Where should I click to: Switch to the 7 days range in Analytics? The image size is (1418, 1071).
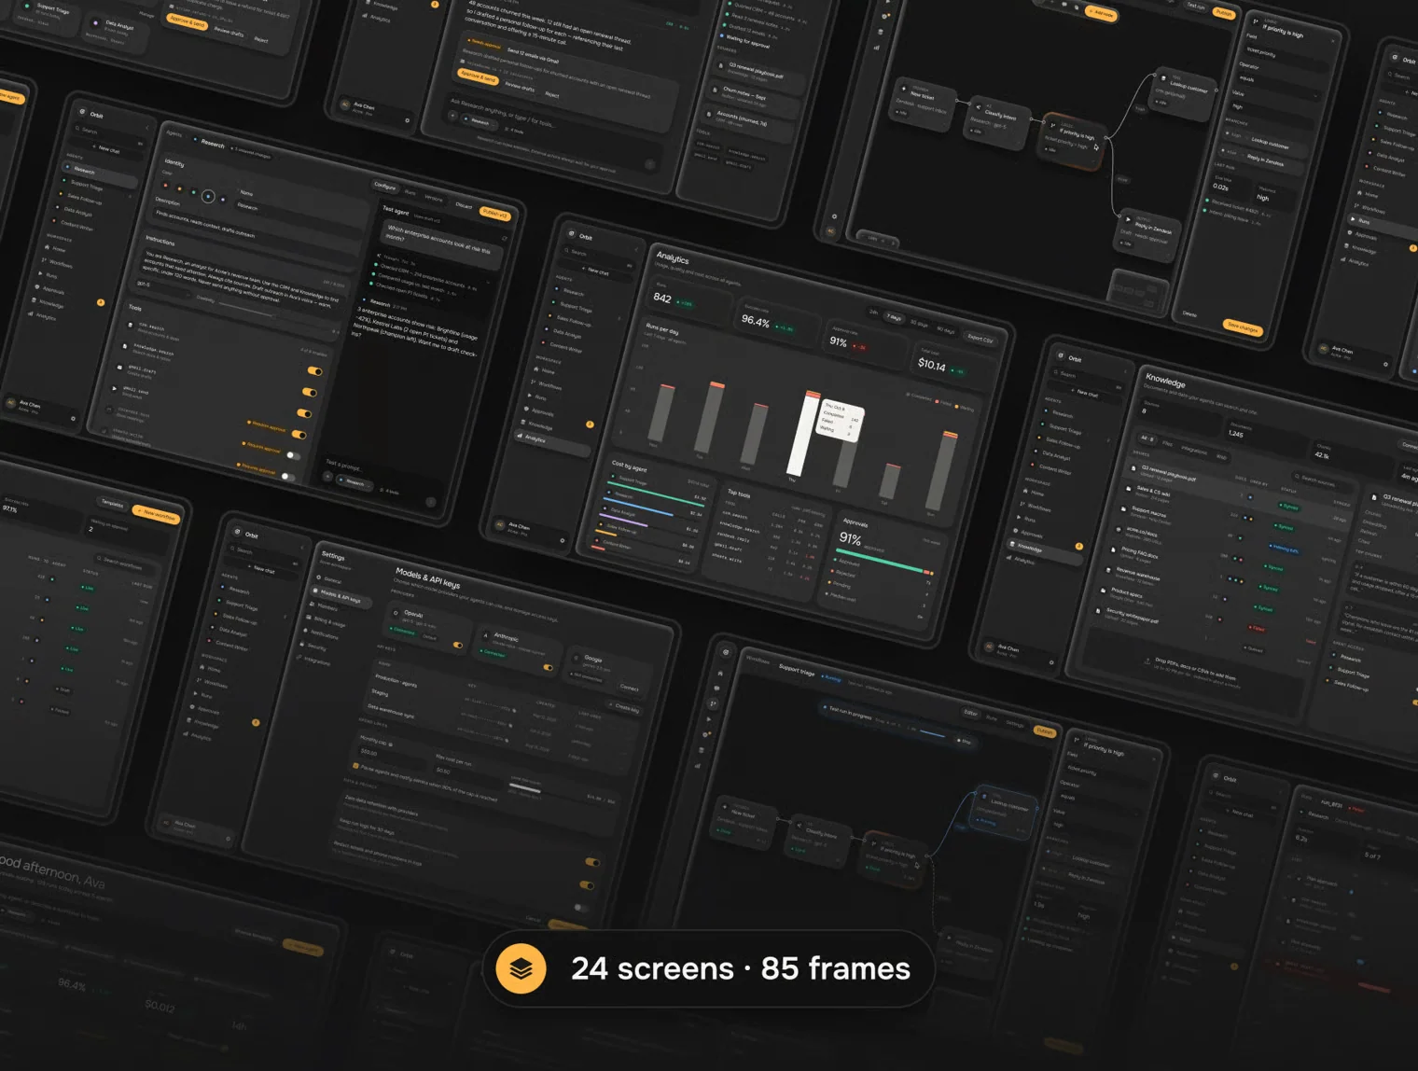click(894, 317)
